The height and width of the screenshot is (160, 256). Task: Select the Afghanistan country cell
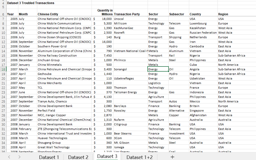click(x=203, y=115)
